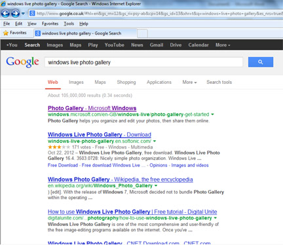Click YouTube in the black navigation bar
The width and height of the screenshot is (283, 245).
pyautogui.click(x=114, y=45)
